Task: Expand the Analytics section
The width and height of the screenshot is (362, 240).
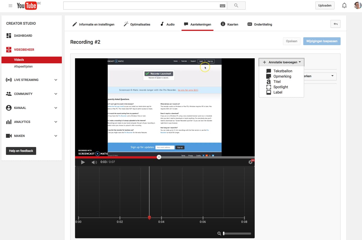Action: (56, 122)
